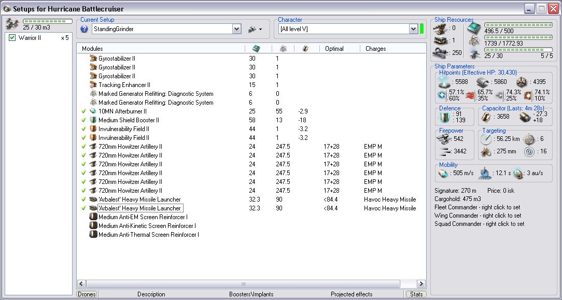Toggle the first 720mm Howitzer Artillery II checkmark
The height and width of the screenshot is (300, 562).
coord(83,147)
